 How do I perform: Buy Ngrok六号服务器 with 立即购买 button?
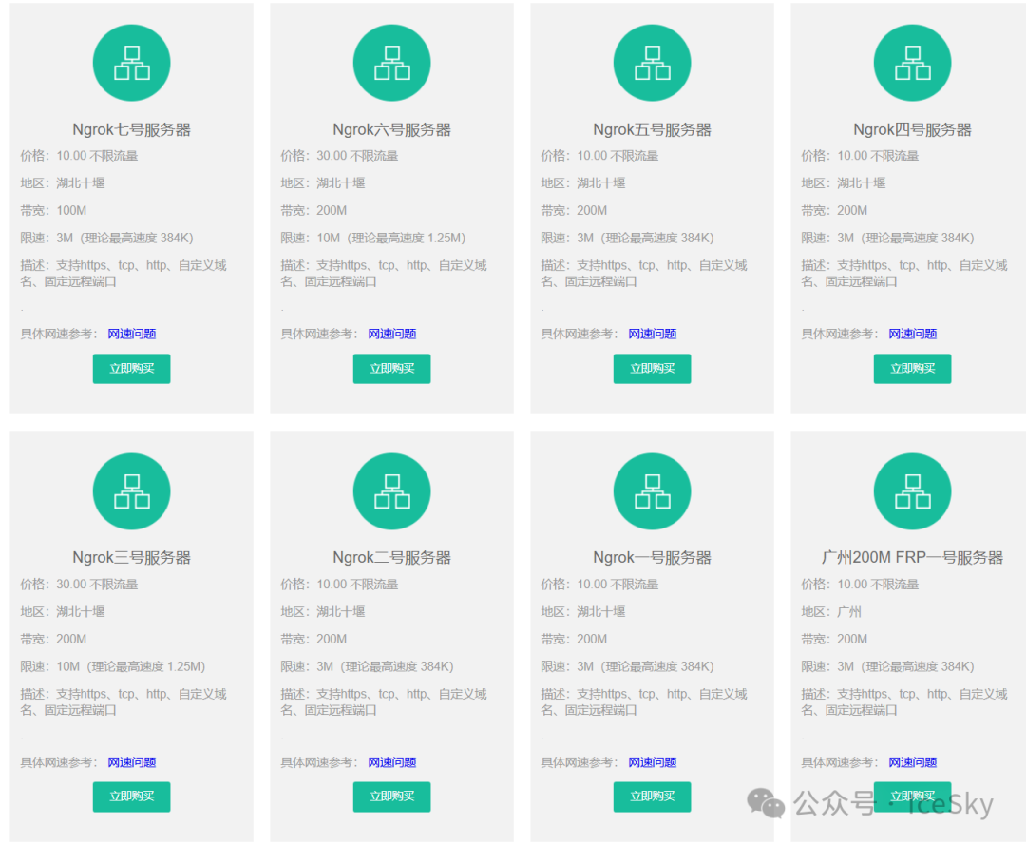tap(391, 369)
